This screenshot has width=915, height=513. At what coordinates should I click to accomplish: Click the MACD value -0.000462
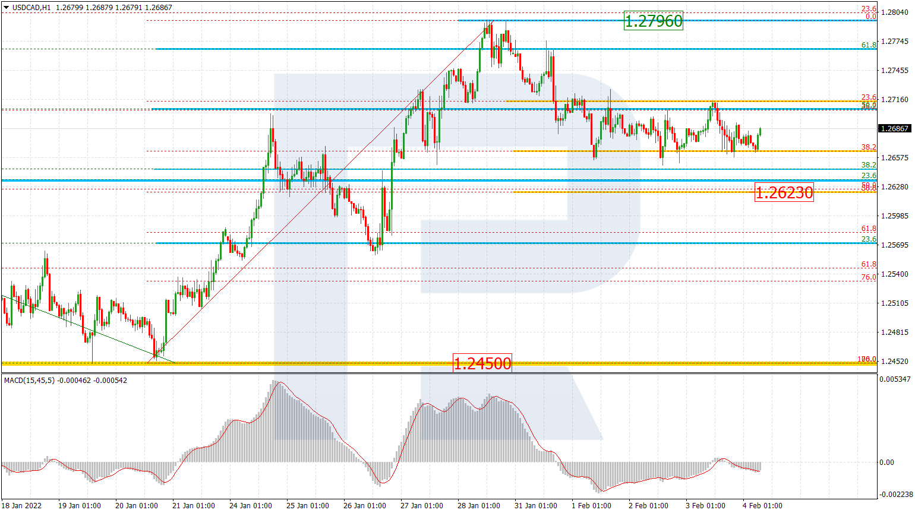pos(75,381)
